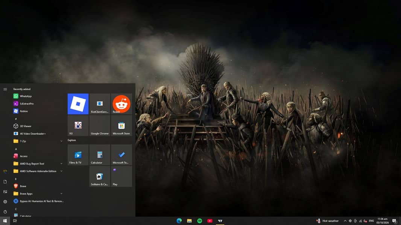Expand the Brave Apps folder
The height and width of the screenshot is (225, 401).
click(38, 193)
